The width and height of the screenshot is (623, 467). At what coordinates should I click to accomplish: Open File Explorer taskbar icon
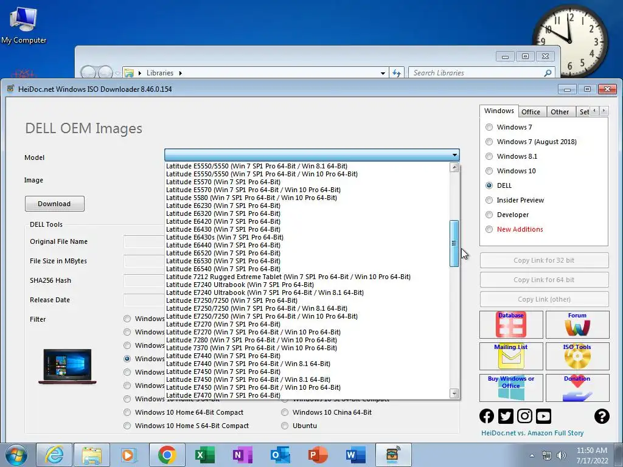click(x=92, y=455)
